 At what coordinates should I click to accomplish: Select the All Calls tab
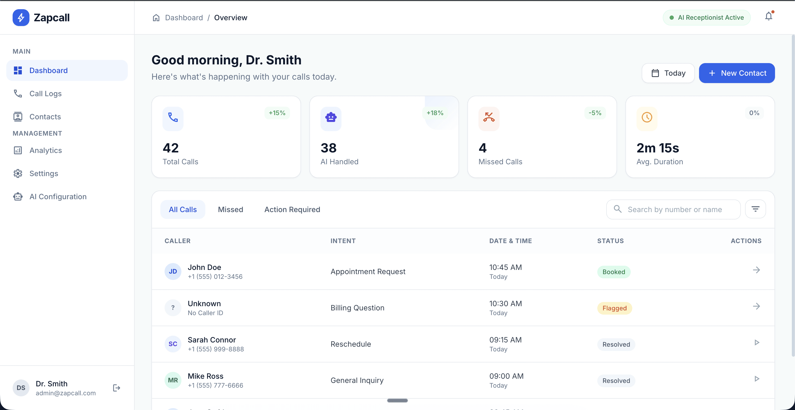point(182,209)
